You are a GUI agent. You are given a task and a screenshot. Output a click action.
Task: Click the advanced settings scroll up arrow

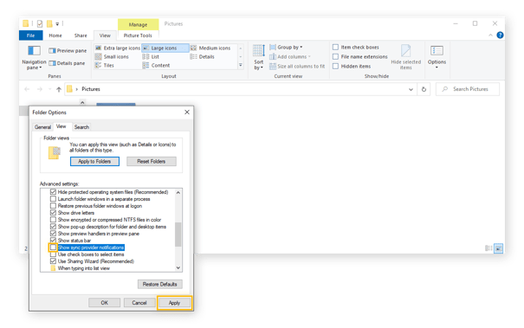[x=178, y=192]
